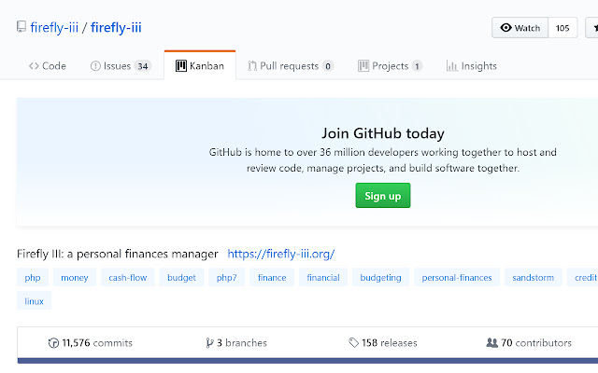This screenshot has height=373, width=598.
Task: Select the php topic tag
Action: (x=33, y=278)
